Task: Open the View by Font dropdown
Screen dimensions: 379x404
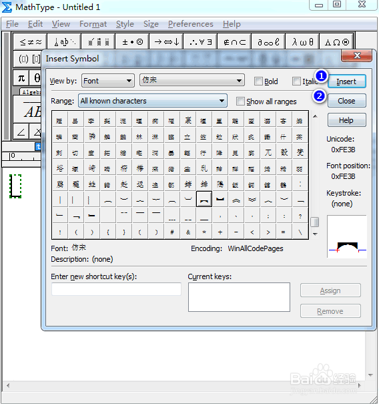Action: (x=108, y=81)
